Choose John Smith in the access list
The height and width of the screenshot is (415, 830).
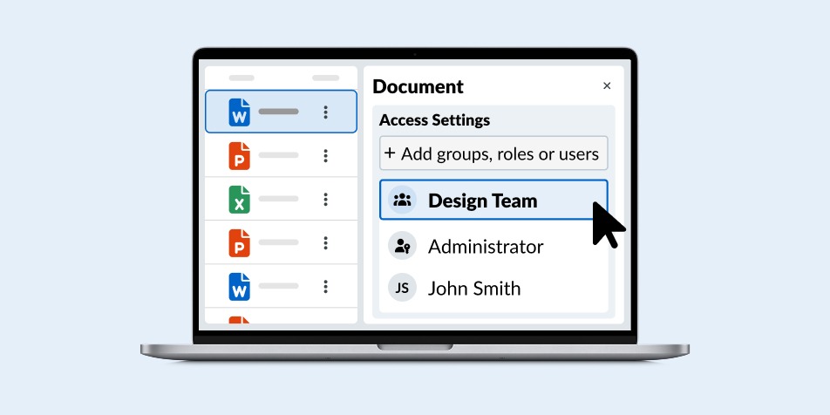(x=473, y=289)
